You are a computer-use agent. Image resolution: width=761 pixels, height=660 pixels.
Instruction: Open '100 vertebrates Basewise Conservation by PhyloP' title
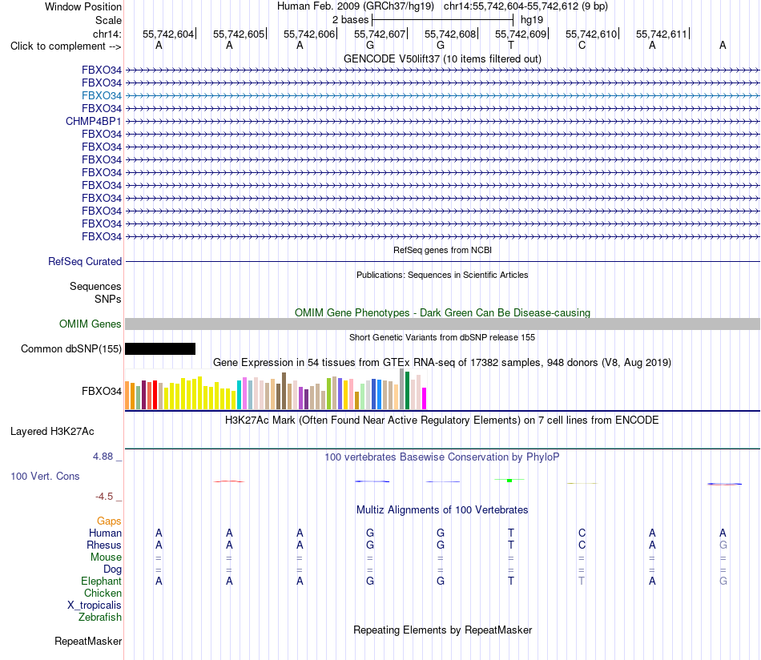click(x=442, y=457)
